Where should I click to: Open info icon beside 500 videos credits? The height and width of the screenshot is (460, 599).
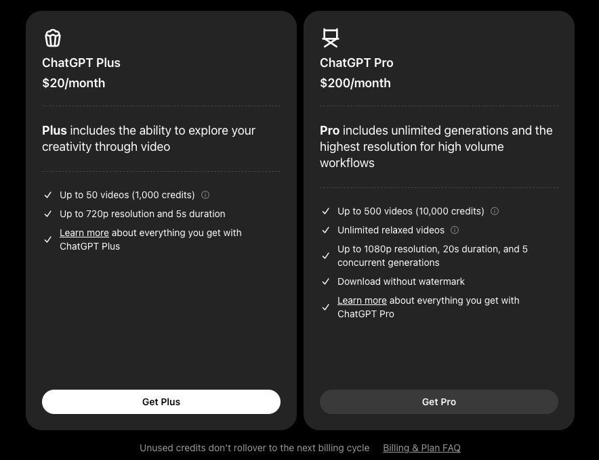click(495, 211)
